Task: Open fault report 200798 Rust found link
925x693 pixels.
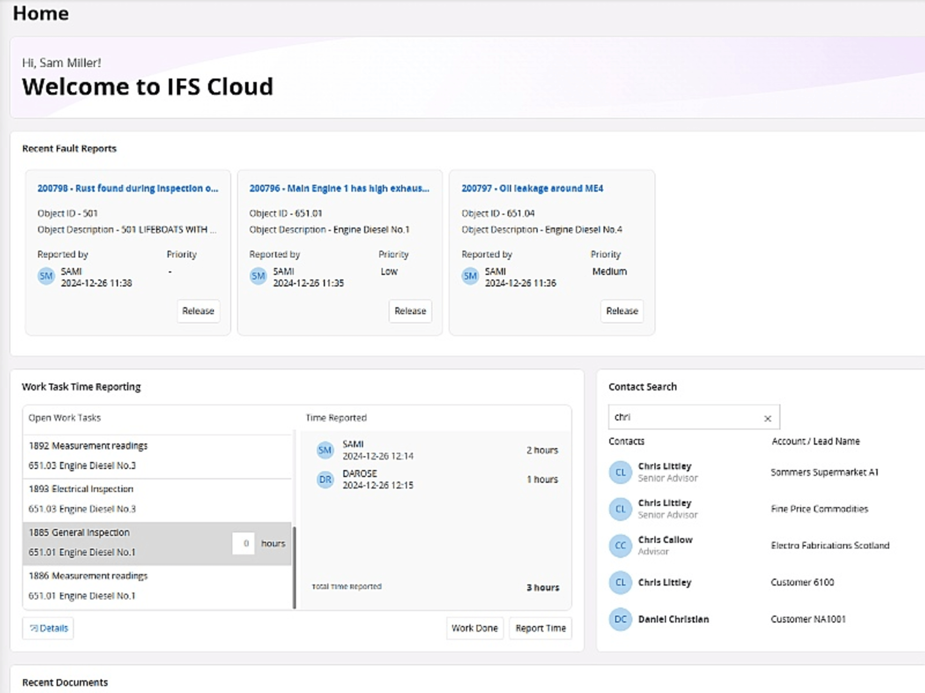Action: 128,188
